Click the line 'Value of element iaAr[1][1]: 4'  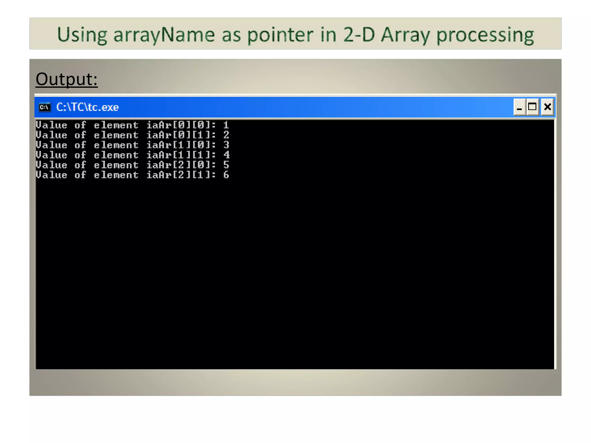[x=132, y=155]
